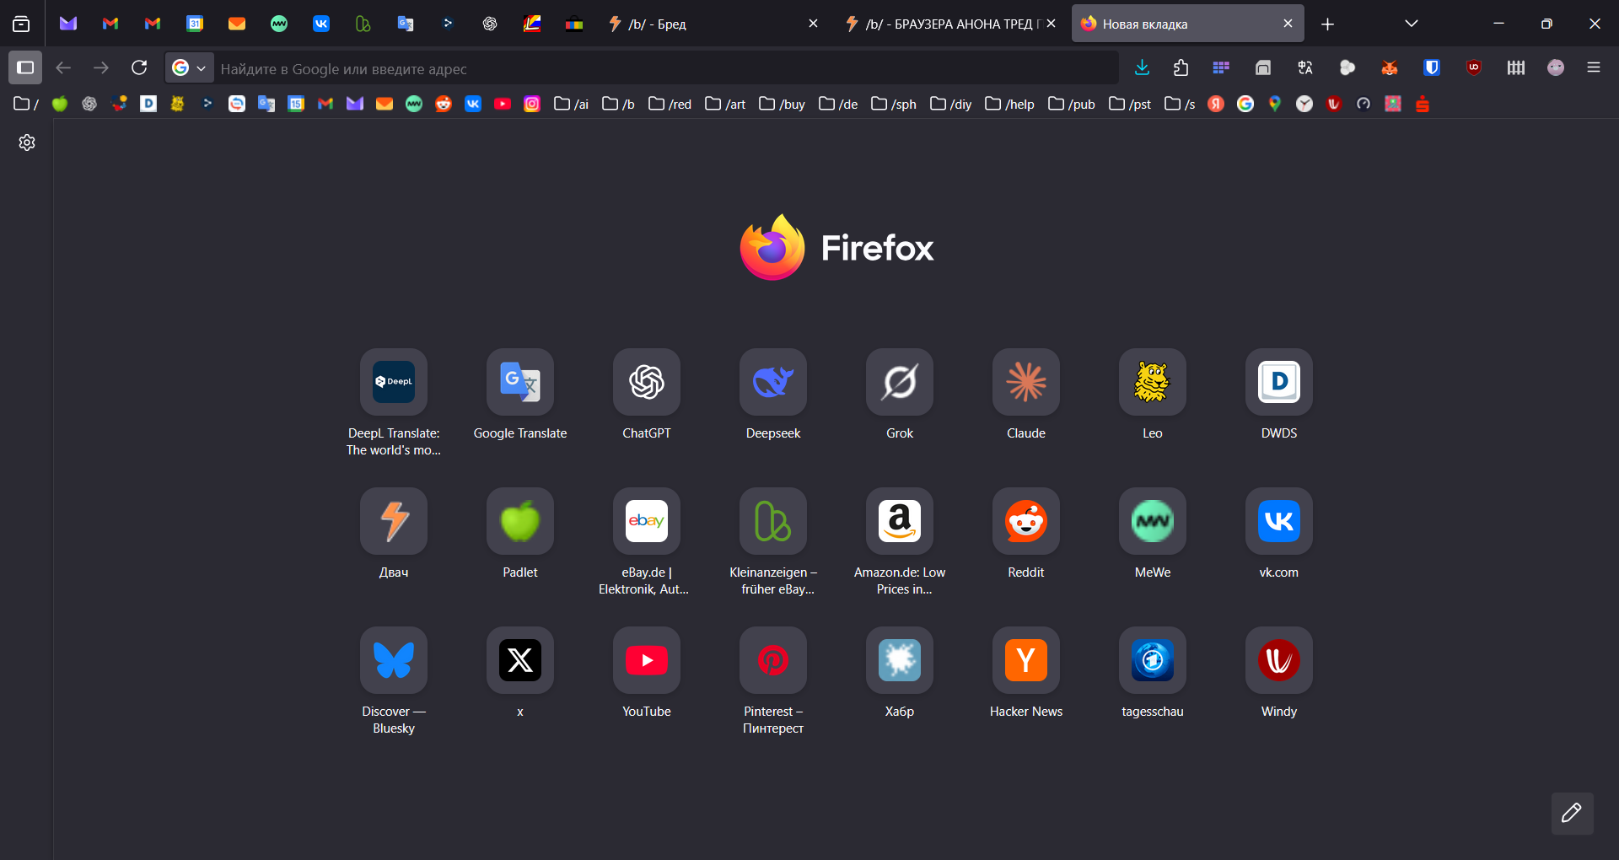Open the Leo dictionary shortcut tile
The image size is (1619, 860).
[x=1153, y=382]
